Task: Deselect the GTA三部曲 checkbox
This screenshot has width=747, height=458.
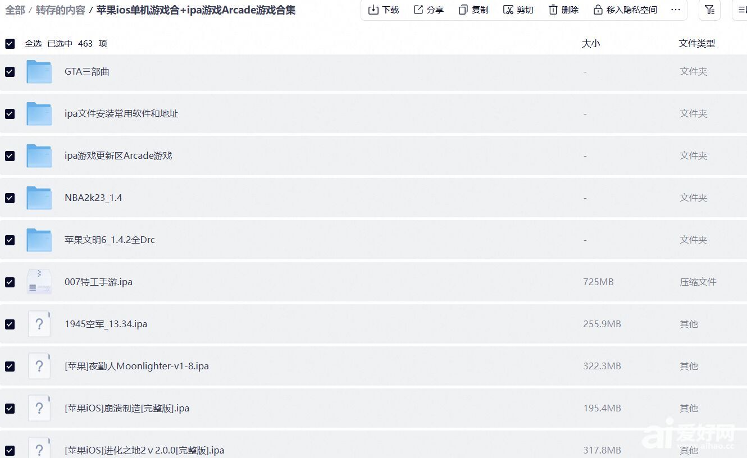Action: point(10,72)
